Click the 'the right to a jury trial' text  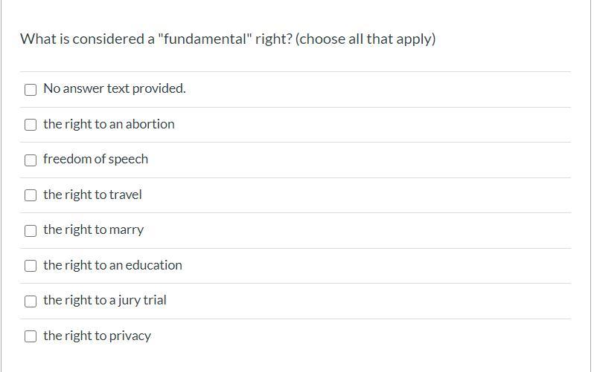104,300
